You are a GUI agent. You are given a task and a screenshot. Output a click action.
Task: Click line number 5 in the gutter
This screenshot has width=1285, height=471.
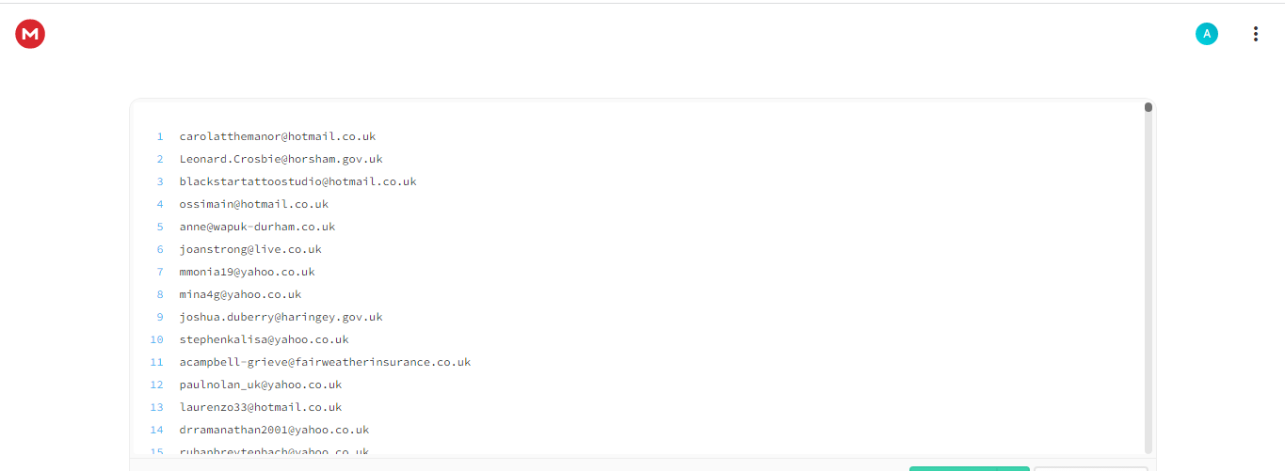160,227
